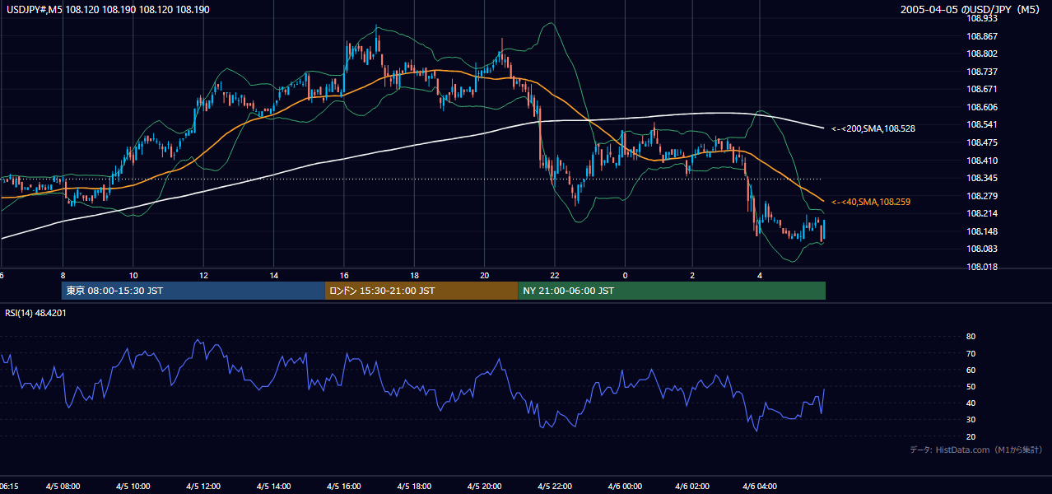Click price axis label 108.802

[x=984, y=54]
